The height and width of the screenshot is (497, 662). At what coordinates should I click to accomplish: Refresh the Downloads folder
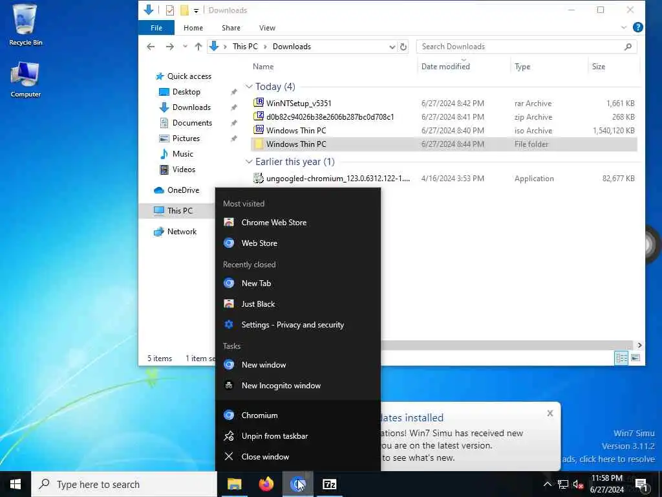coord(403,47)
